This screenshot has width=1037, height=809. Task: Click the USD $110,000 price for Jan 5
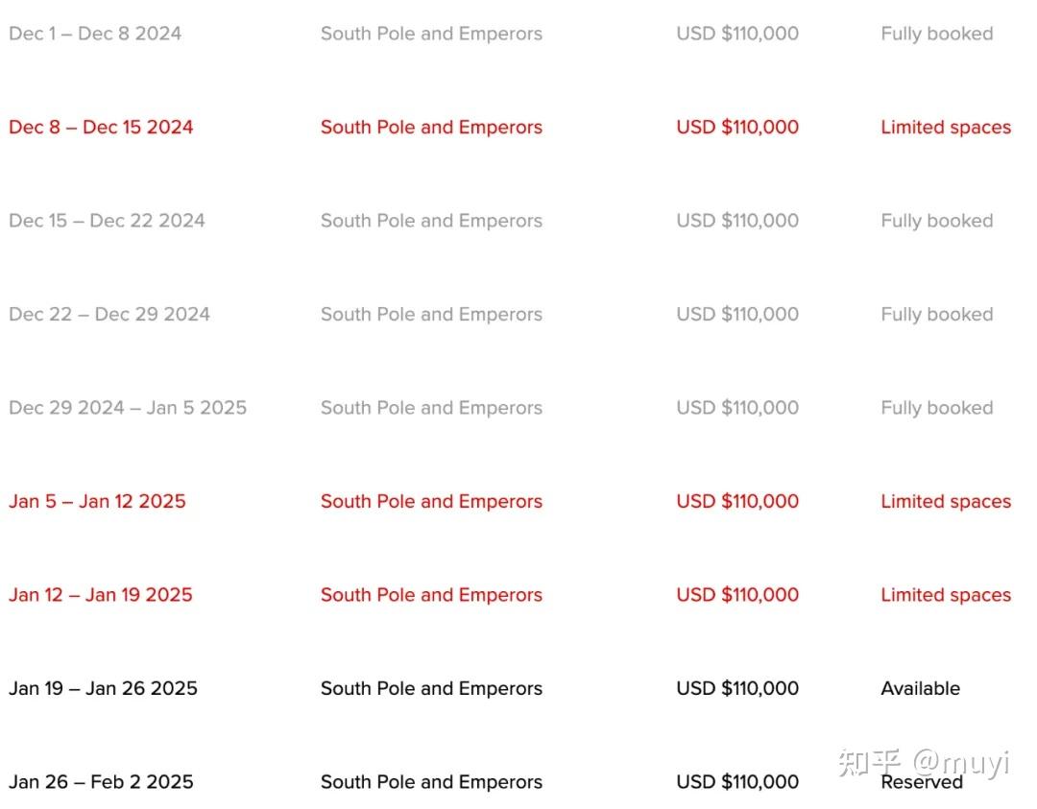point(737,501)
